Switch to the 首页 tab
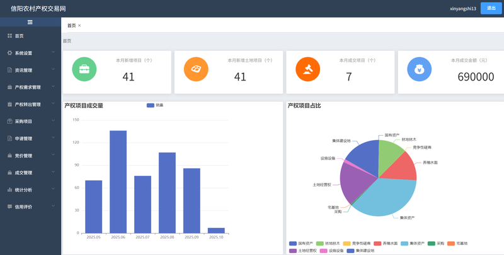The width and height of the screenshot is (504, 255). [x=71, y=26]
